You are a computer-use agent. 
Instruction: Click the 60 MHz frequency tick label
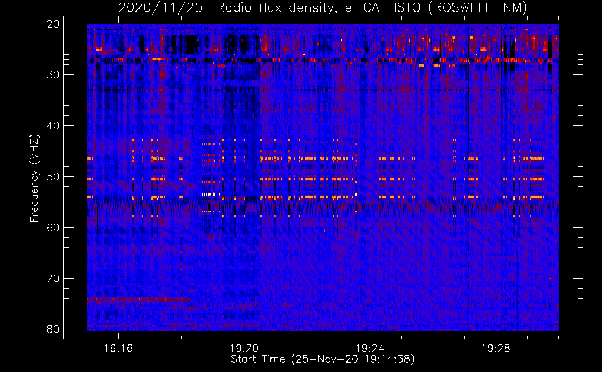(x=53, y=228)
